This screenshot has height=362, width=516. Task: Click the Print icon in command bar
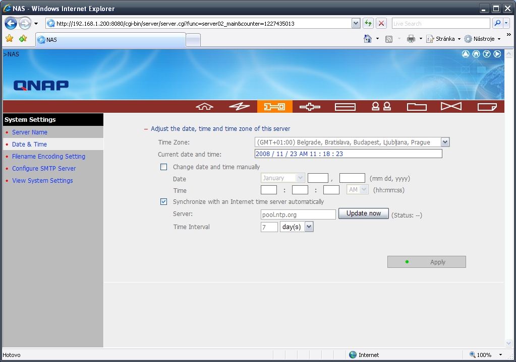(x=411, y=39)
